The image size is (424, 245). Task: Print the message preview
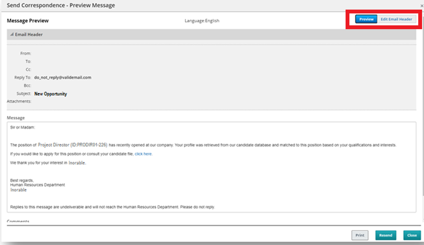[359, 235]
